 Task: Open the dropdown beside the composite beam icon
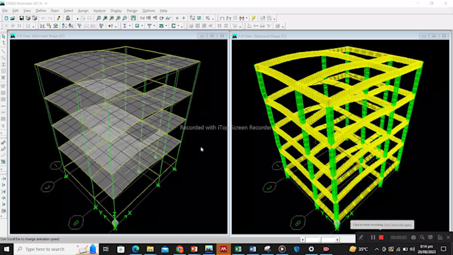tap(167, 26)
